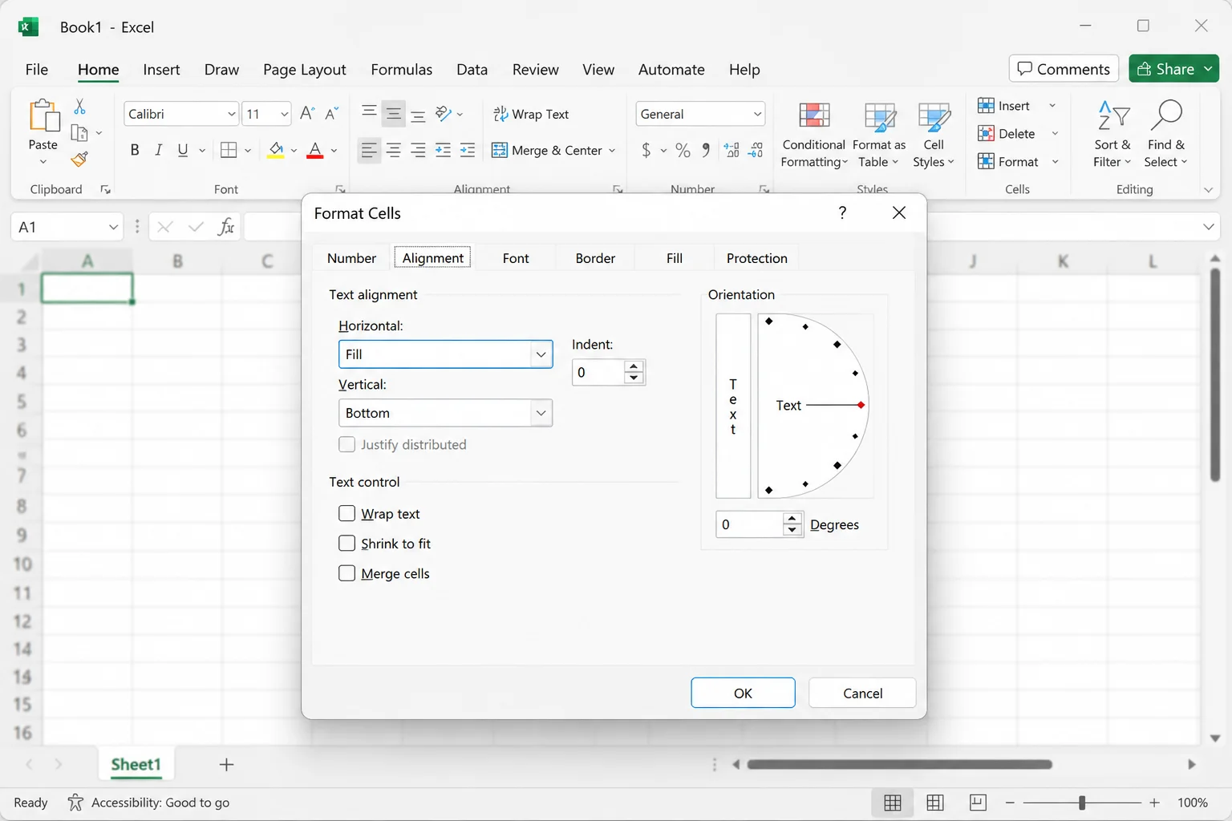Click the zoom slider handle
Viewport: 1232px width, 821px height.
point(1082,803)
